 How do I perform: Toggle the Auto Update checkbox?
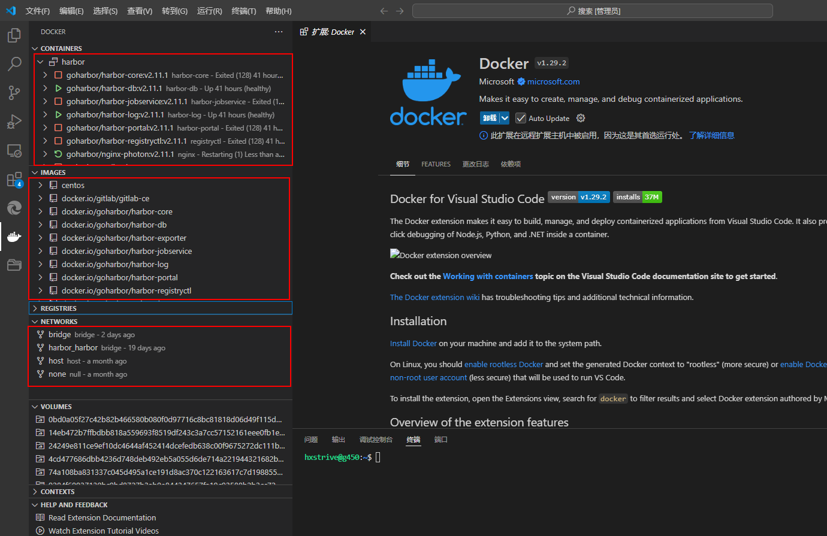tap(521, 118)
